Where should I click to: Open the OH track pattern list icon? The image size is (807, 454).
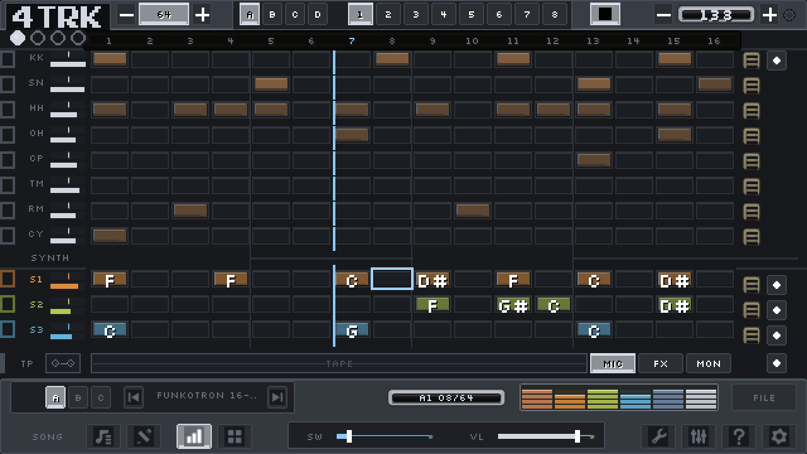click(752, 136)
